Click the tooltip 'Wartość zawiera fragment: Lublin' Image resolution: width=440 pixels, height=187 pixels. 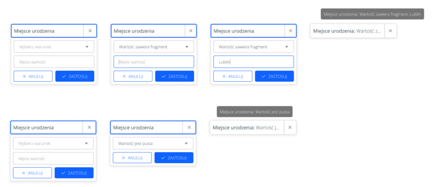click(x=372, y=14)
